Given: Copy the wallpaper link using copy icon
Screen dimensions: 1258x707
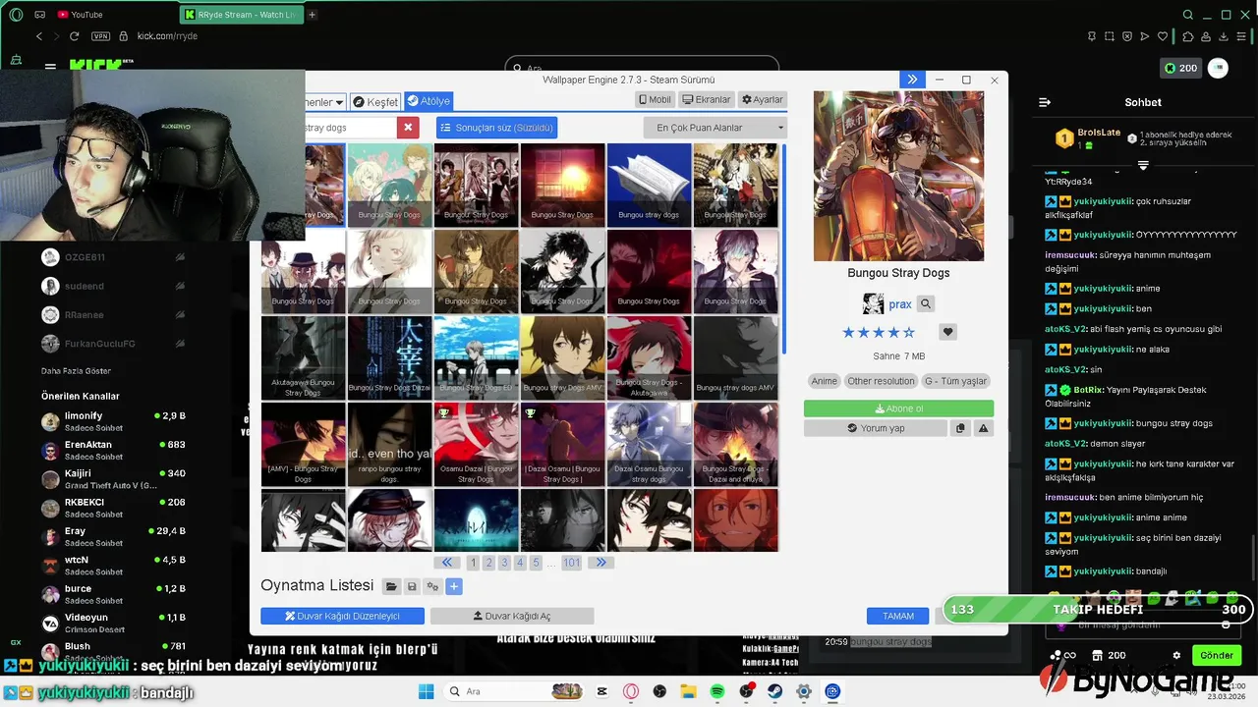Looking at the screenshot, I should (x=960, y=428).
